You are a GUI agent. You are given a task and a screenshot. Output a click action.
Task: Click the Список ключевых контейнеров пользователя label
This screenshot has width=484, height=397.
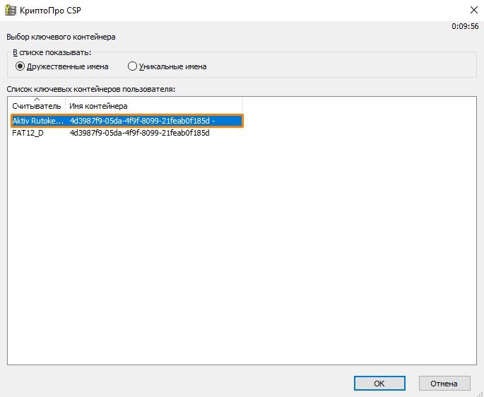pos(90,89)
